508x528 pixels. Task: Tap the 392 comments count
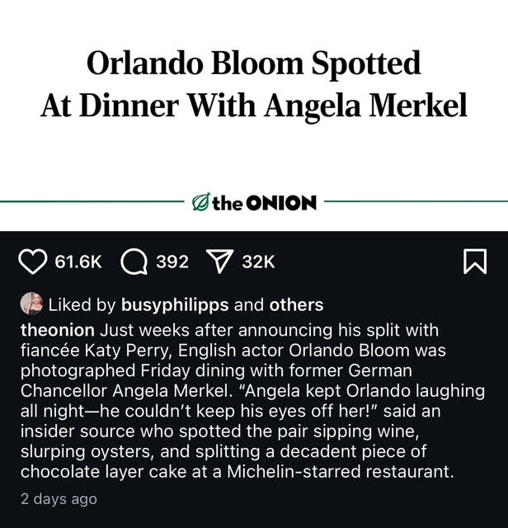(x=172, y=262)
